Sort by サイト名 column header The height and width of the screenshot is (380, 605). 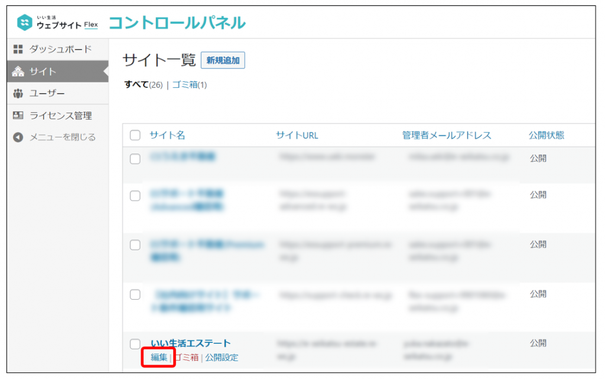click(167, 135)
